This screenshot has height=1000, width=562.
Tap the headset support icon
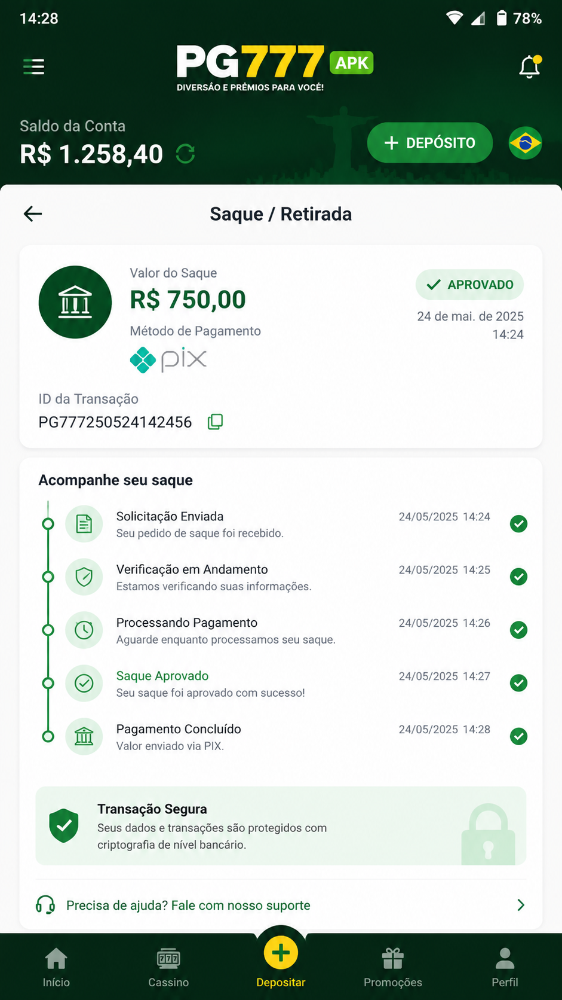tap(45, 905)
